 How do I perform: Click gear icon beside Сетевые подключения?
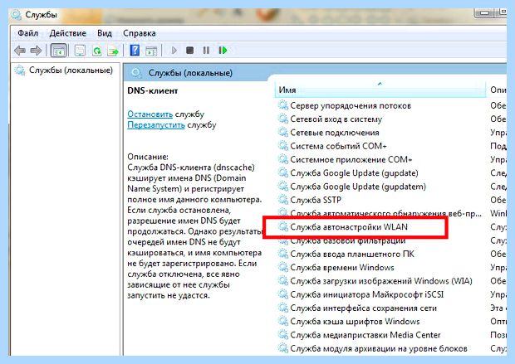(x=282, y=132)
